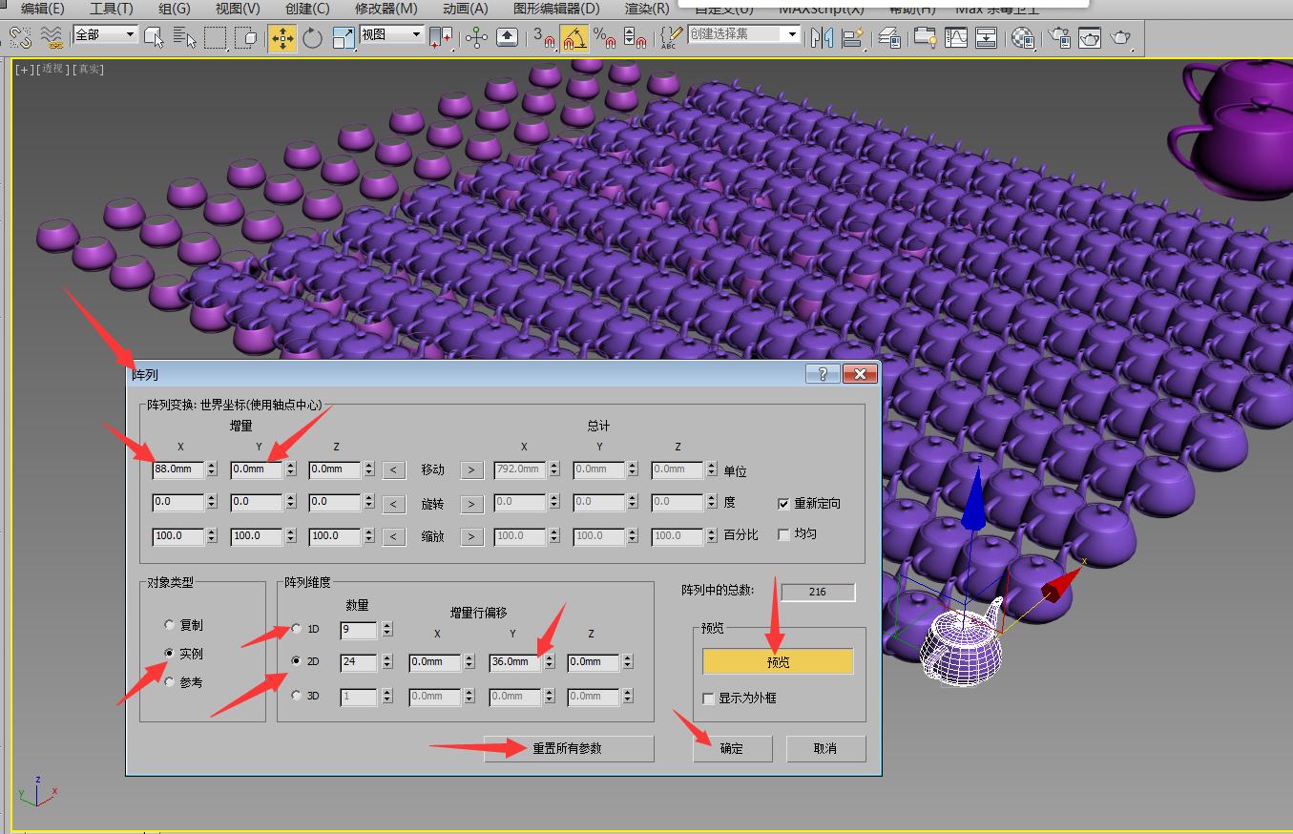The image size is (1293, 834).
Task: Click the Select and Scale tool
Action: click(343, 38)
